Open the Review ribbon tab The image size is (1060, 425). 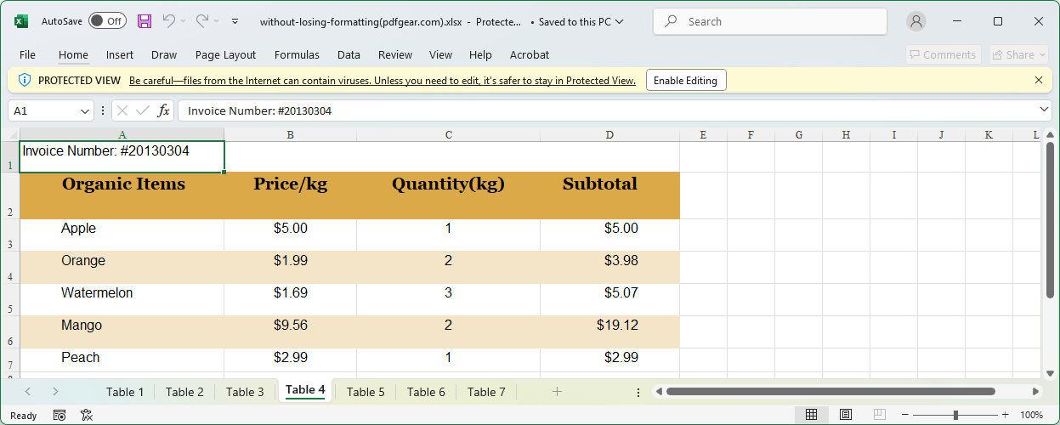click(395, 54)
